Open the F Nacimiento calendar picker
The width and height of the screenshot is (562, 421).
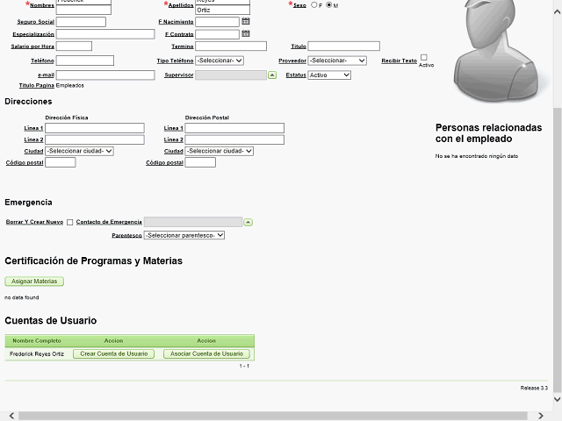pyautogui.click(x=246, y=21)
